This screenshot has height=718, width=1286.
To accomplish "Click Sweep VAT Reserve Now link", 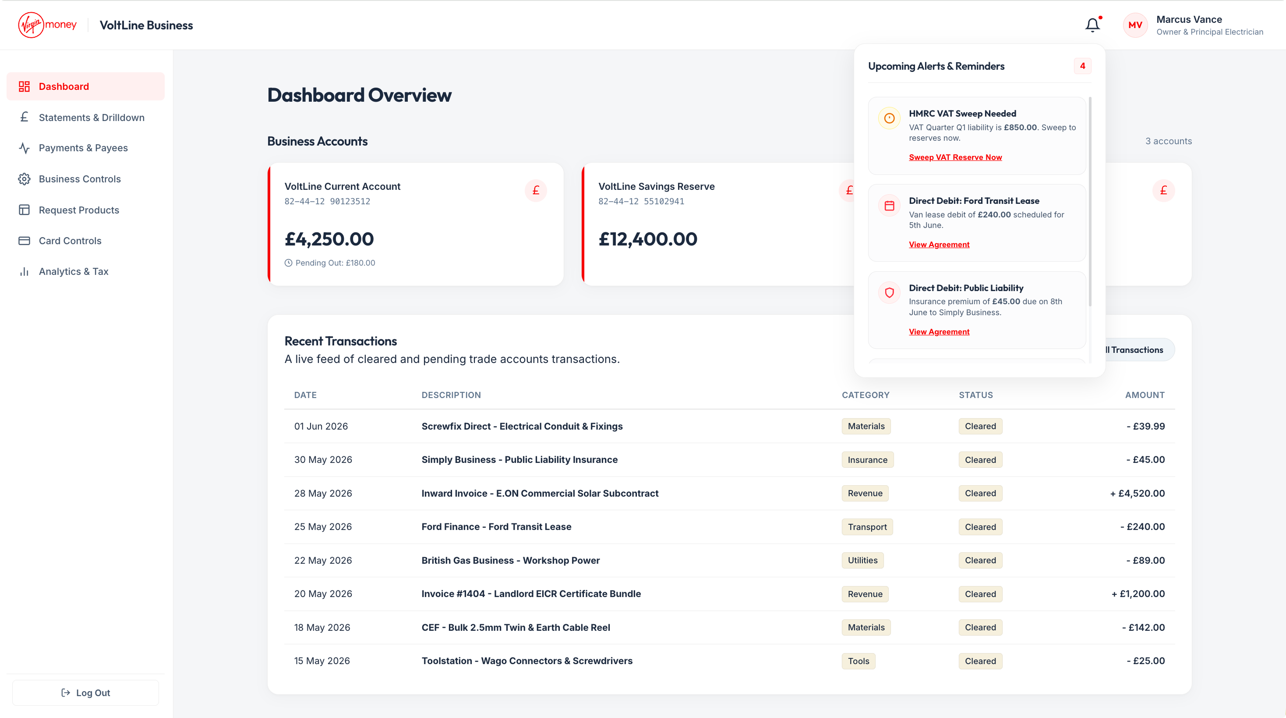I will point(955,157).
